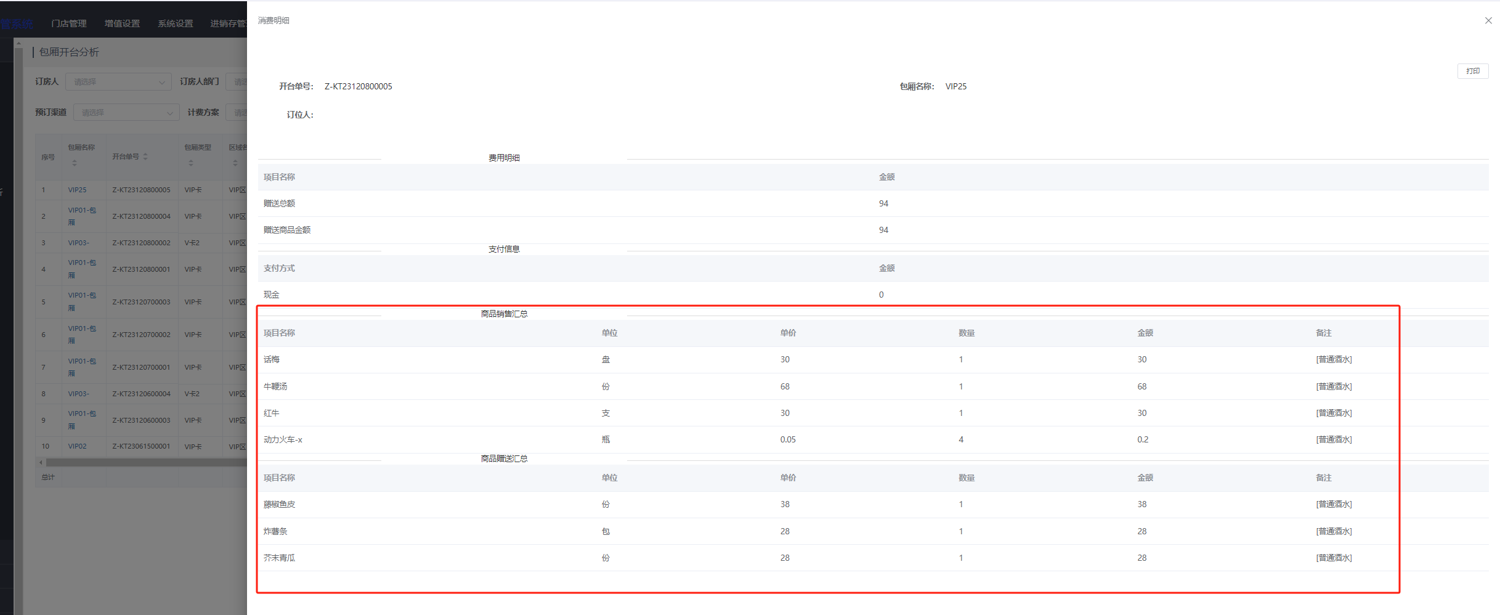
Task: Click the 包厢名称 VIP25 value in the detail panel
Action: (x=956, y=86)
